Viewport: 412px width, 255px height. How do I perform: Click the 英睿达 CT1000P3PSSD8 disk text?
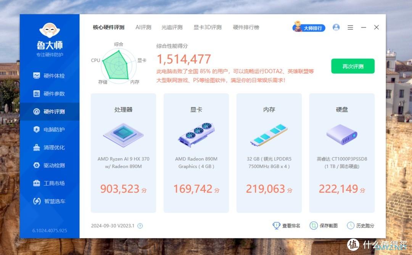[x=342, y=162]
